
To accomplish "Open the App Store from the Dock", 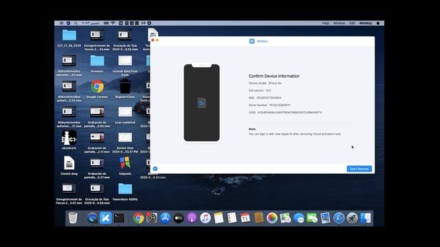I will tap(165, 218).
